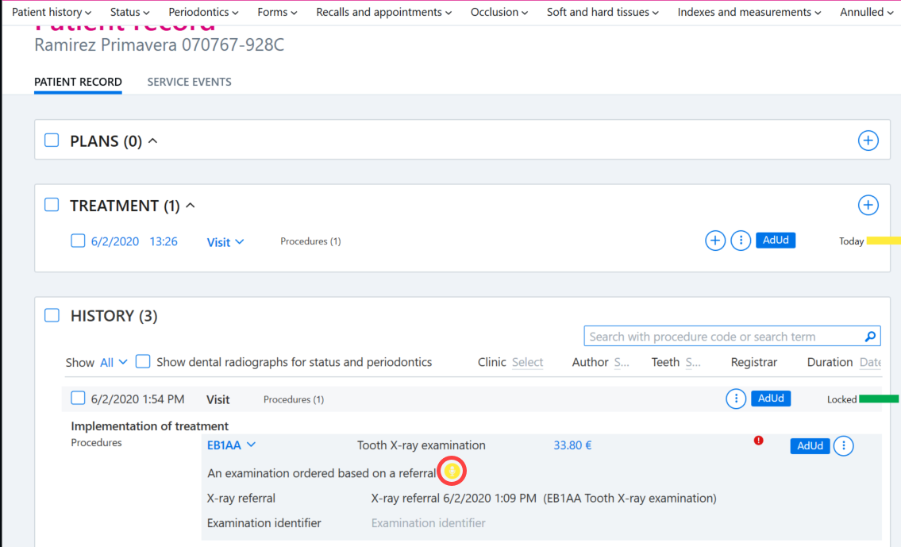Open Recalls and appointments menu

[x=384, y=12]
